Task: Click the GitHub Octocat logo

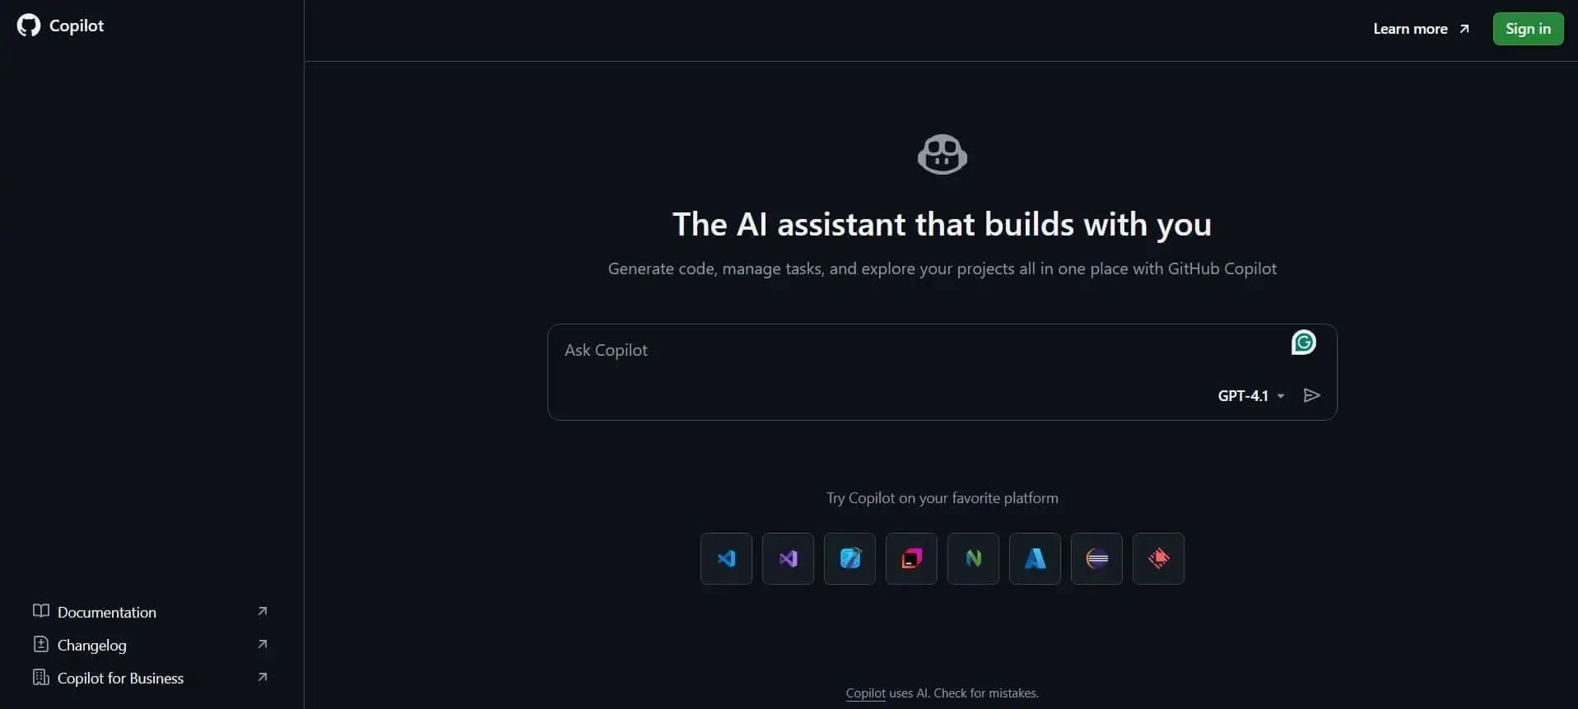Action: pyautogui.click(x=29, y=26)
